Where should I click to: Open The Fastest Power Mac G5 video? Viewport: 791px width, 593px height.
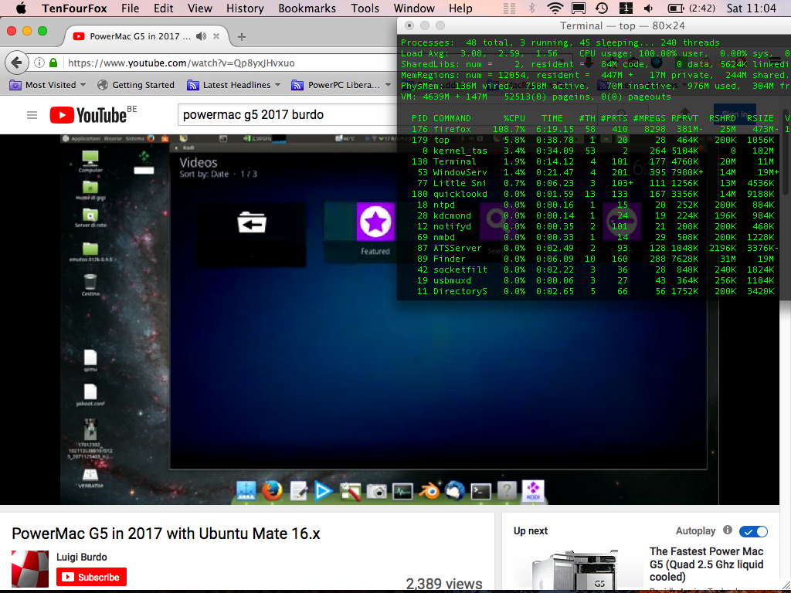pos(706,564)
